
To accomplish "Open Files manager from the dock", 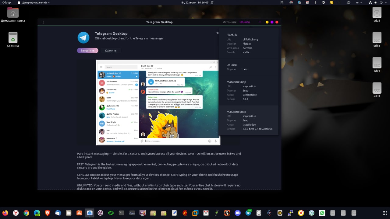I will click(69, 213).
